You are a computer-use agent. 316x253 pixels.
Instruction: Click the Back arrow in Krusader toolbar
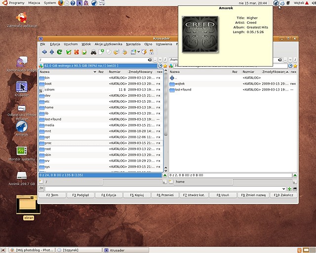(44, 52)
